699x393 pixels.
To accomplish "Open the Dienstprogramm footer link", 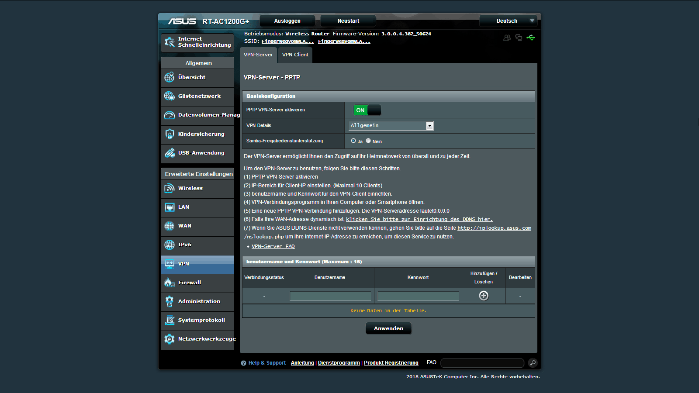I will tap(339, 363).
